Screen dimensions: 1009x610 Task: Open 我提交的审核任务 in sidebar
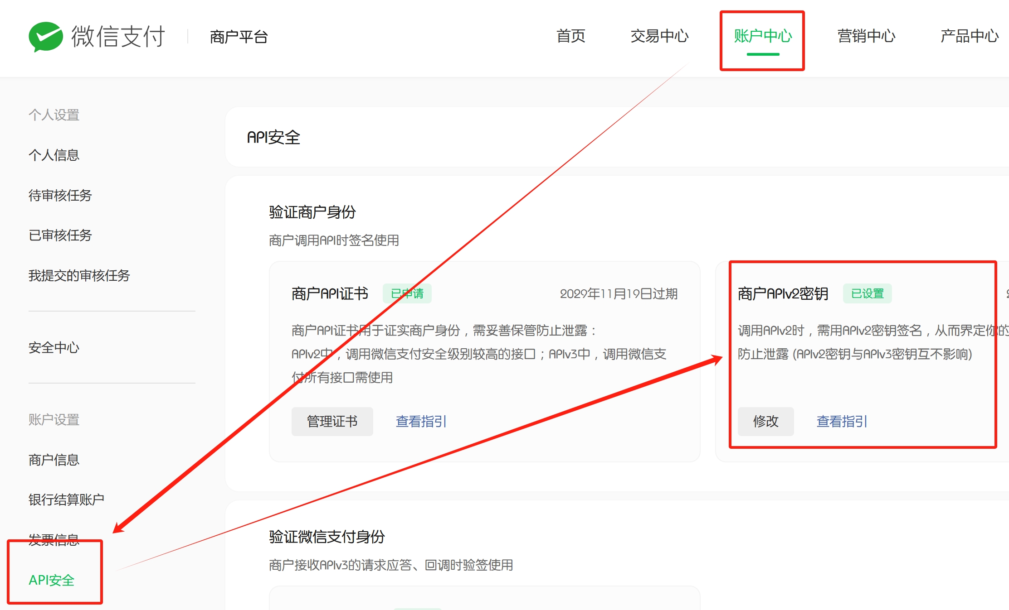pos(79,275)
